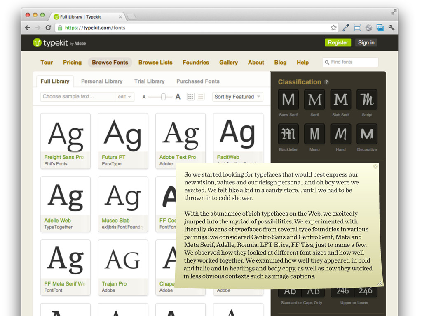
Task: Open the Adelle Web font card
Action: click(x=65, y=204)
